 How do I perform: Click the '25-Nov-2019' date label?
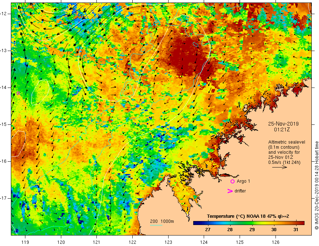point(283,124)
